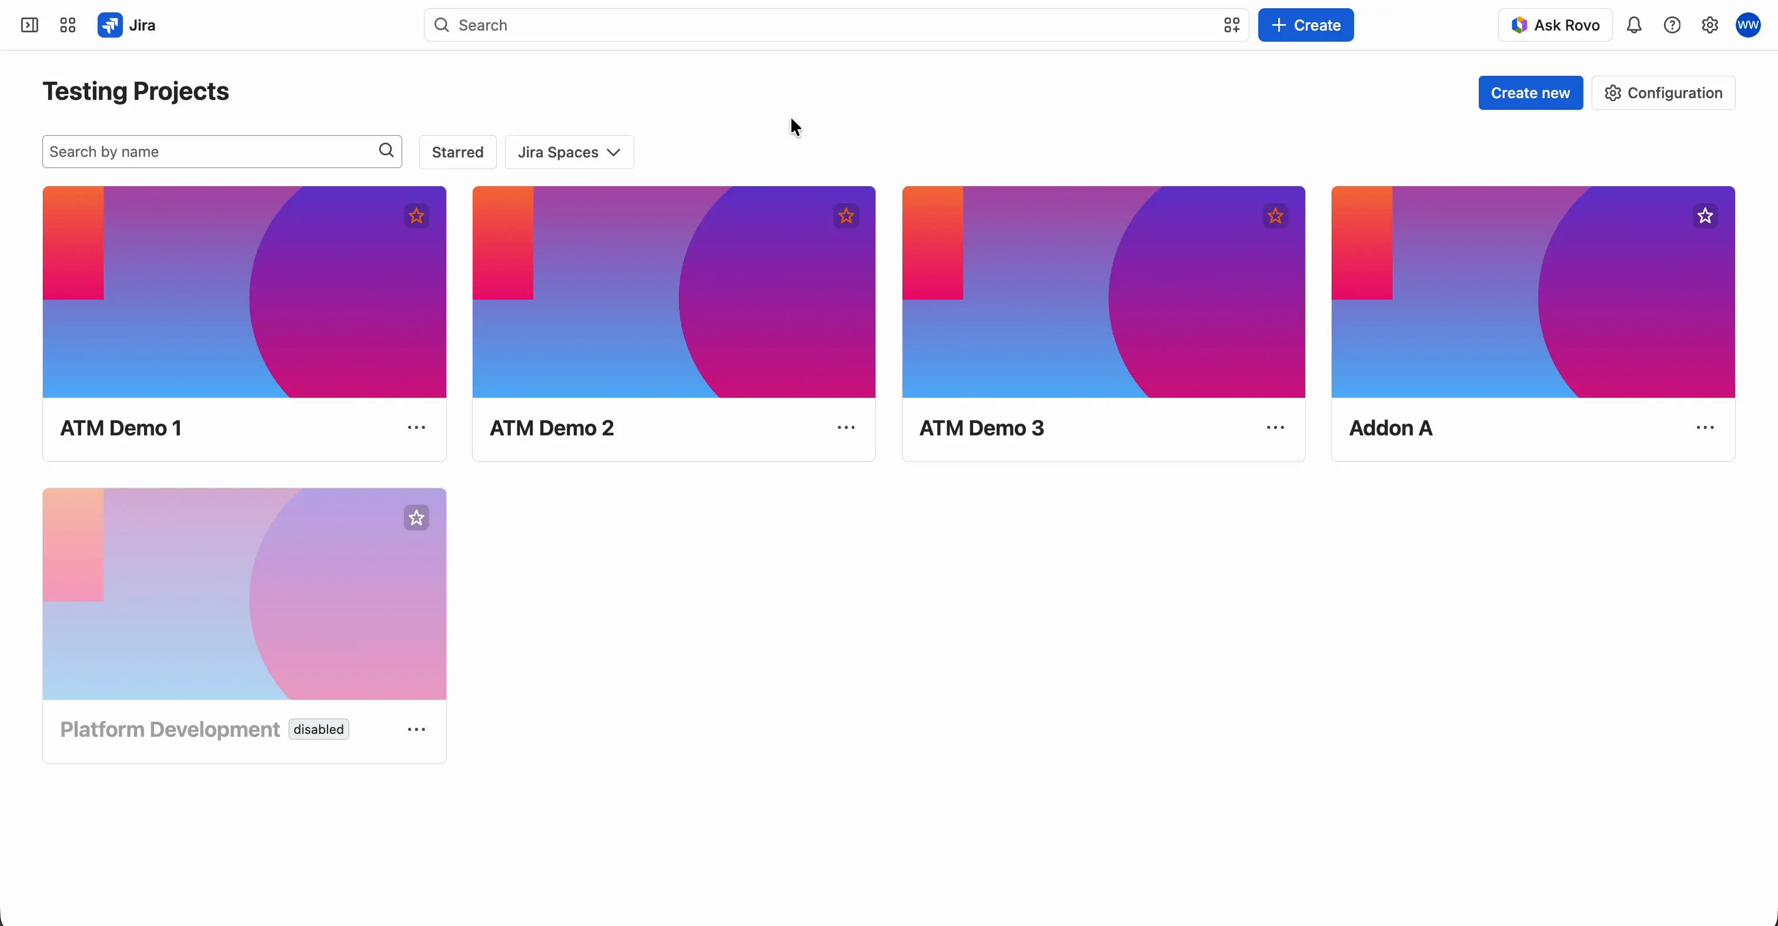Unstar the ATM Demo 1 project
This screenshot has width=1778, height=926.
416,216
